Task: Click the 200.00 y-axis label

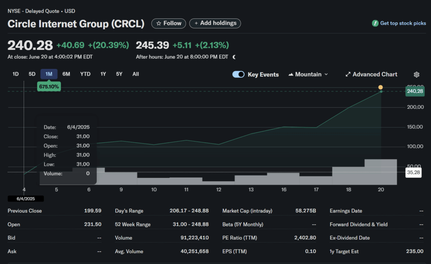Action: pyautogui.click(x=415, y=107)
